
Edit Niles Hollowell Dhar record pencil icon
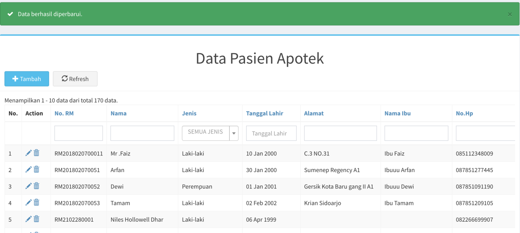pos(28,219)
